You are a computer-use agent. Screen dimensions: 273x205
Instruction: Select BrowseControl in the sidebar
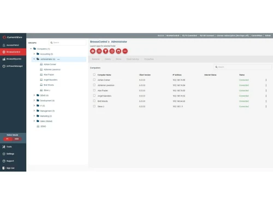coord(13,52)
